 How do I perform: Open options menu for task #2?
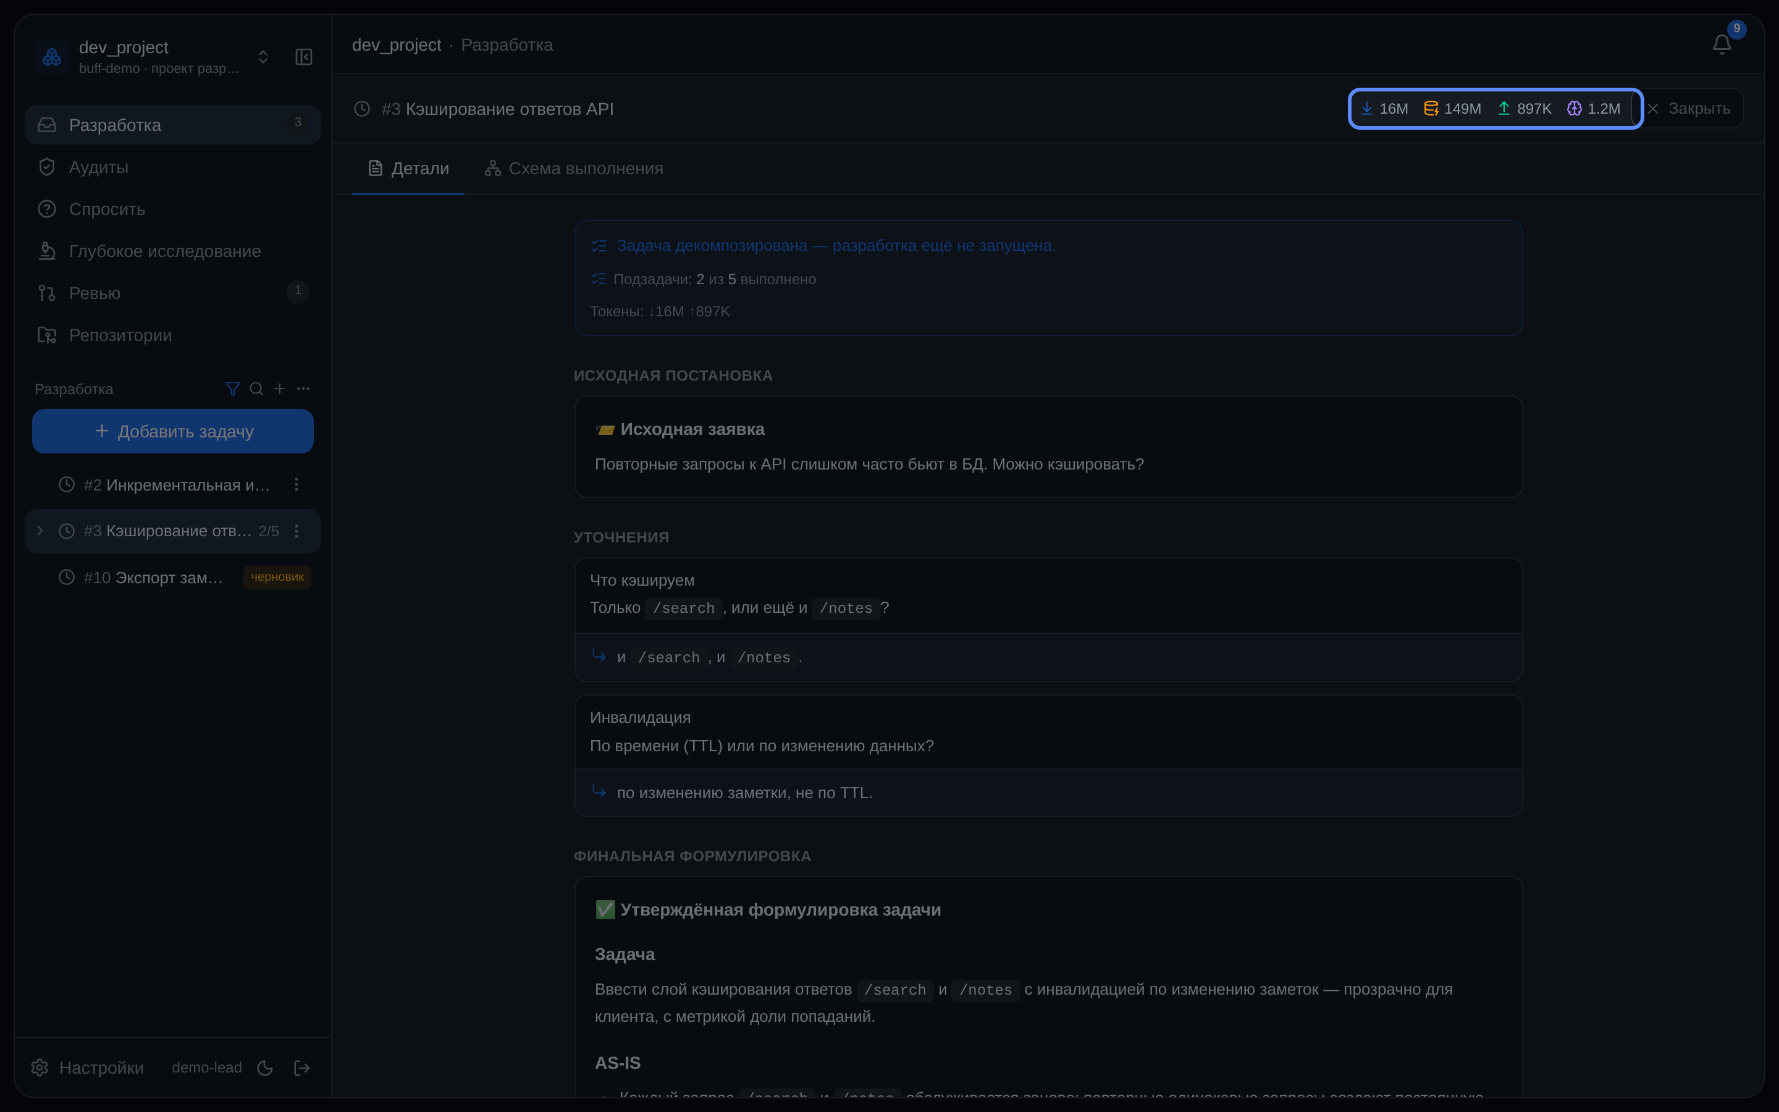[296, 485]
